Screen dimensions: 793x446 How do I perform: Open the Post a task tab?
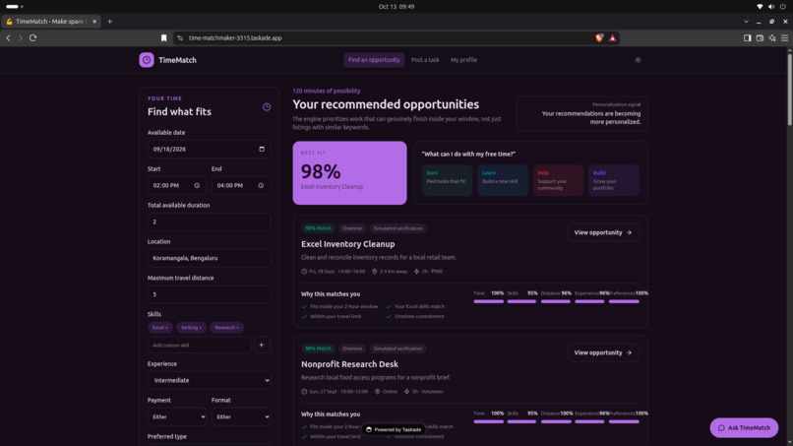click(425, 60)
